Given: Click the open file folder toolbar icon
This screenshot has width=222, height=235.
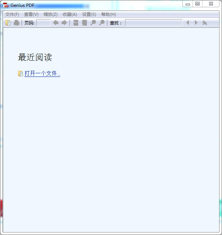Looking at the screenshot, I should (8, 23).
